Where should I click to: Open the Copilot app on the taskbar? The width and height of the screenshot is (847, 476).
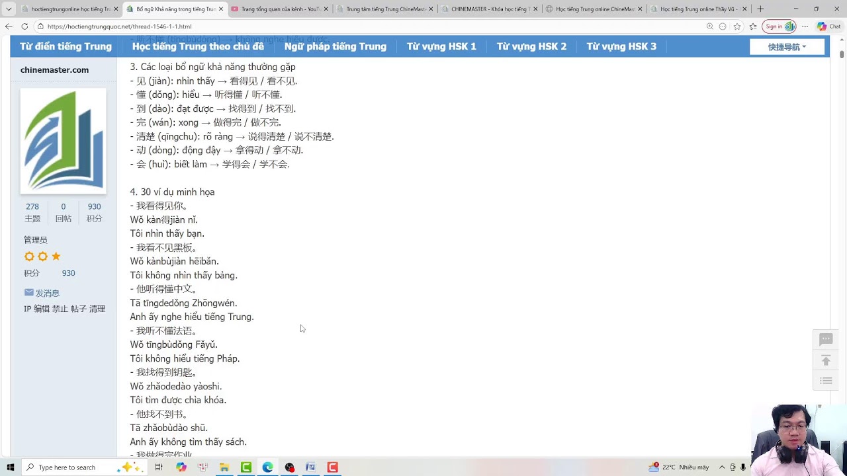181,467
